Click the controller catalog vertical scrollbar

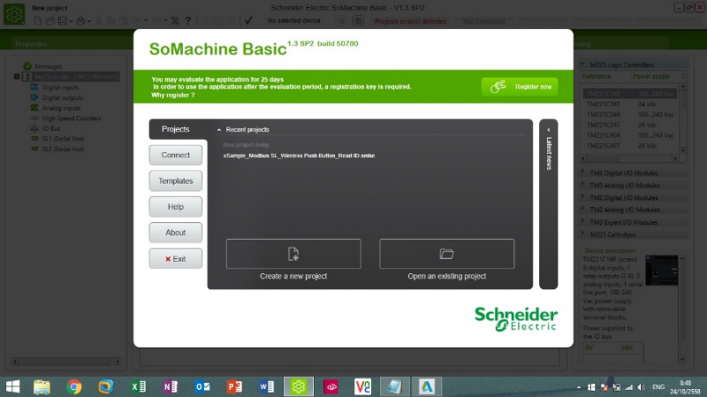(x=682, y=118)
